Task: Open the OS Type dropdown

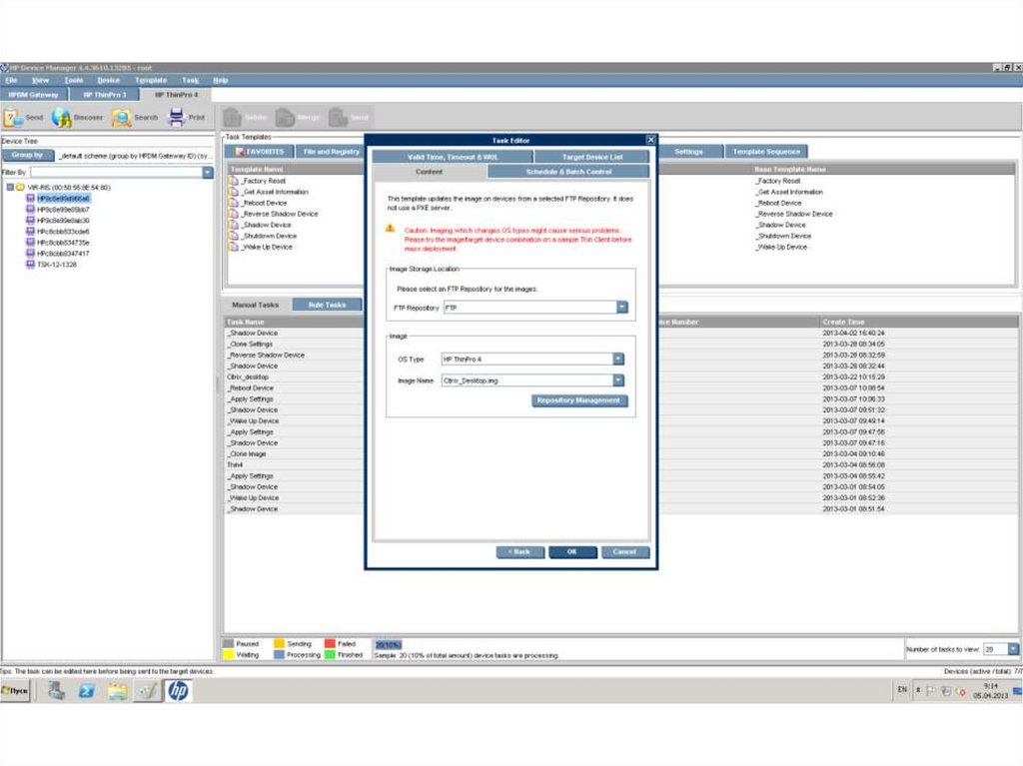Action: pyautogui.click(x=617, y=359)
